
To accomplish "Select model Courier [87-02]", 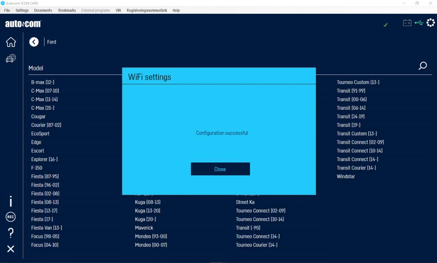I will (x=46, y=125).
